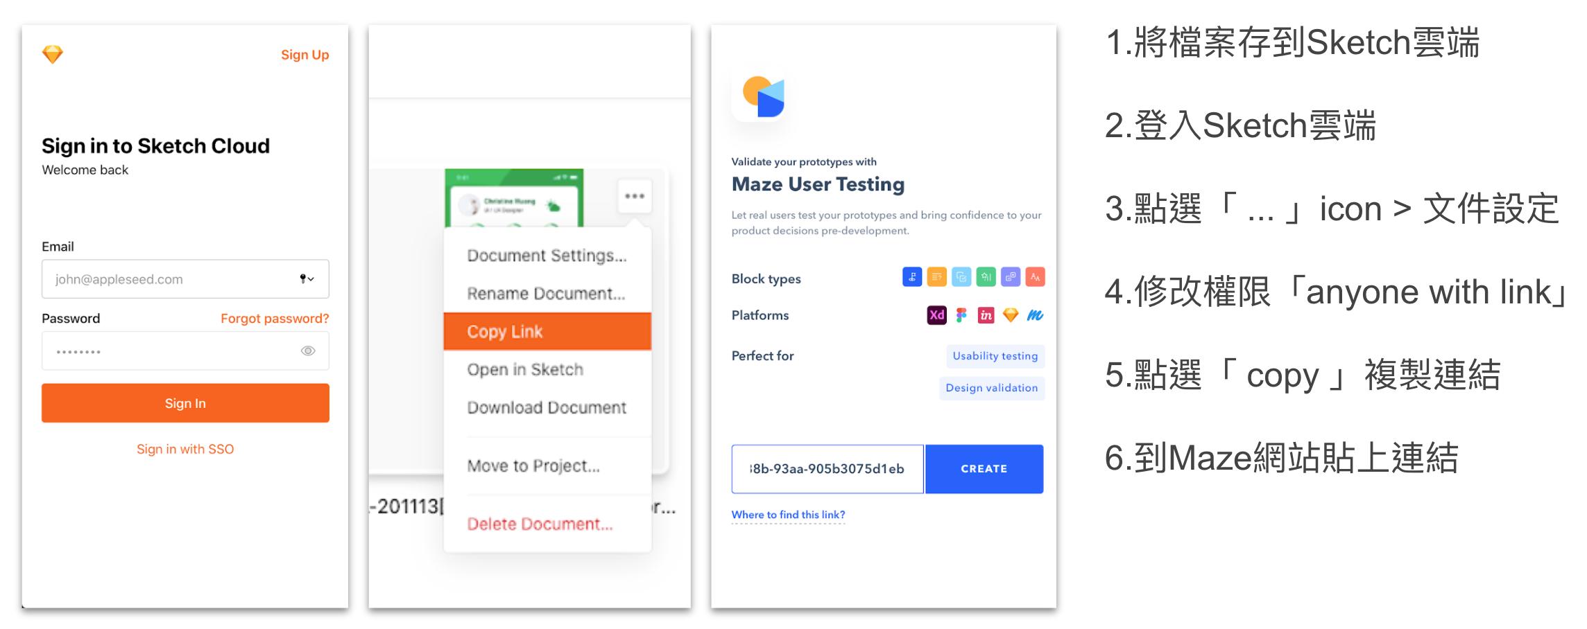The height and width of the screenshot is (629, 1587).
Task: Select the Adobe XD platform icon
Action: (936, 315)
